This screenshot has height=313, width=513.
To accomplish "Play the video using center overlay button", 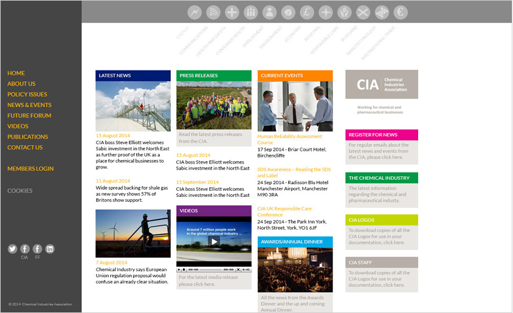I will [214, 242].
